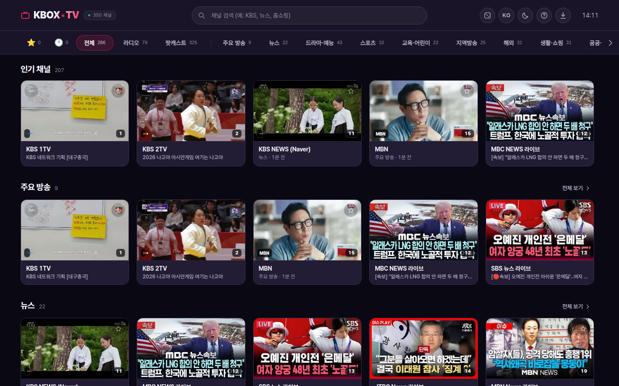Open the red-bordered JTBC 이슈 PLAY thumbnail

click(423, 348)
